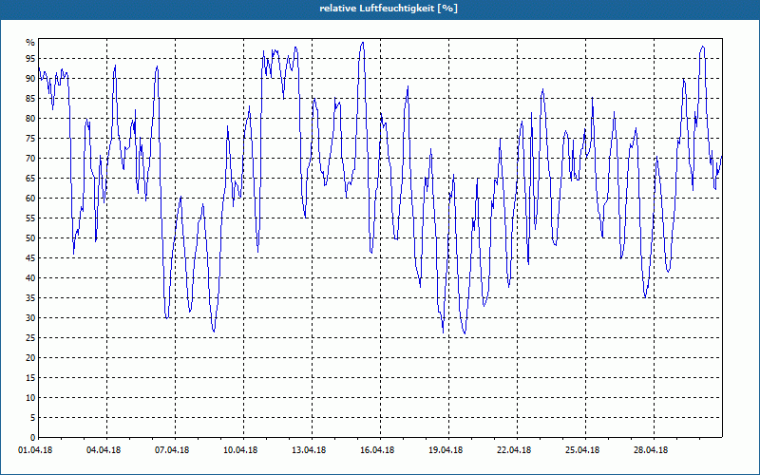This screenshot has height=475, width=760.
Task: Click the 65 y-axis value
Action: click(30, 179)
